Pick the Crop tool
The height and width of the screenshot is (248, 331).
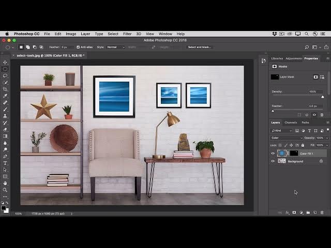pyautogui.click(x=5, y=89)
